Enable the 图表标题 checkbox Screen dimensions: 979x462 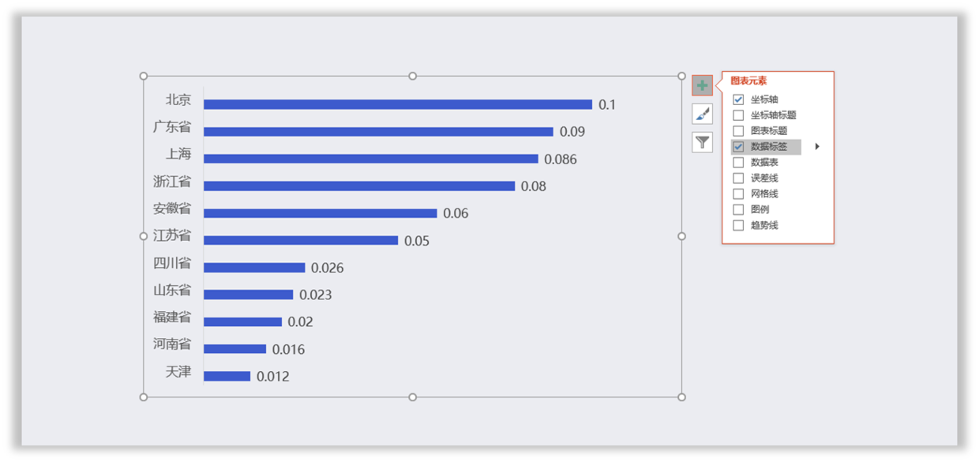click(738, 131)
